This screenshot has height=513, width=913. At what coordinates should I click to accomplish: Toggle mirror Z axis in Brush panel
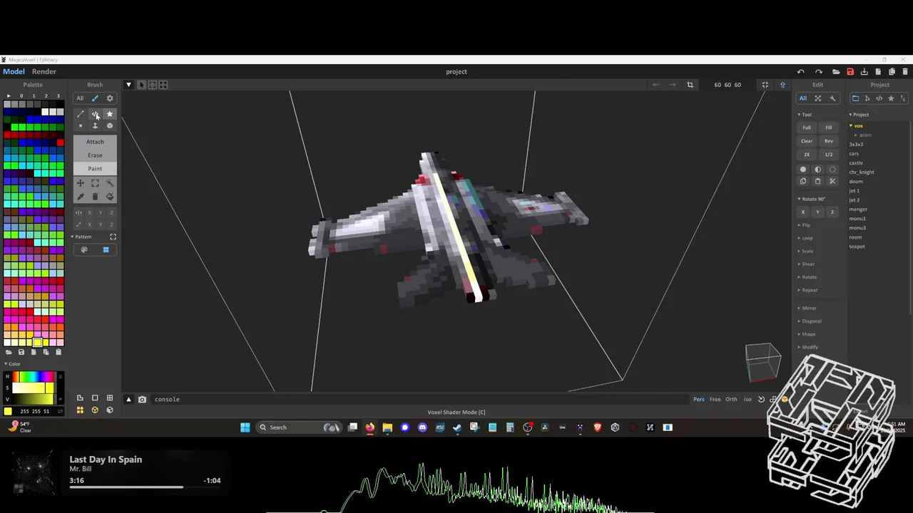pos(111,213)
